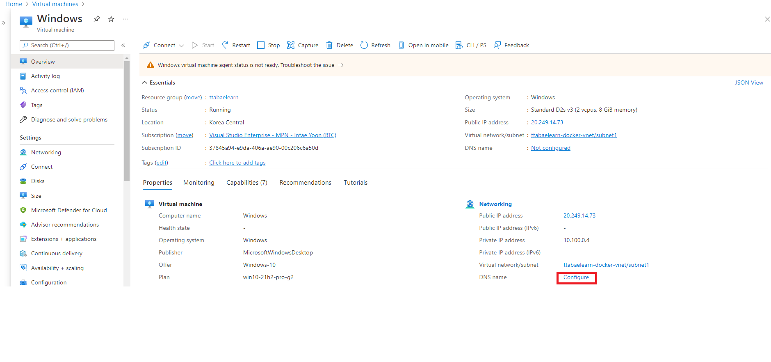Open the Overview menu item
This screenshot has height=362, width=771.
(67, 62)
